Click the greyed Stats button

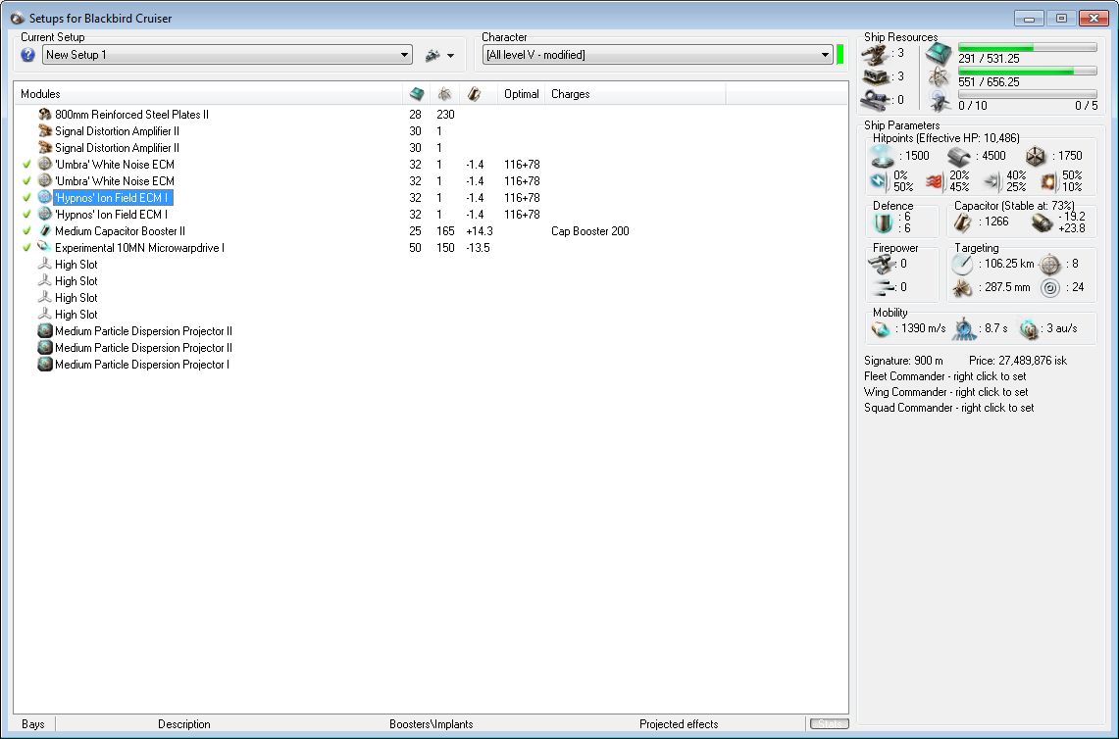829,724
